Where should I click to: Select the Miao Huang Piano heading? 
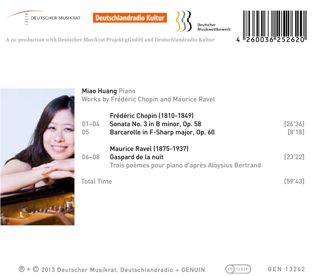109,91
